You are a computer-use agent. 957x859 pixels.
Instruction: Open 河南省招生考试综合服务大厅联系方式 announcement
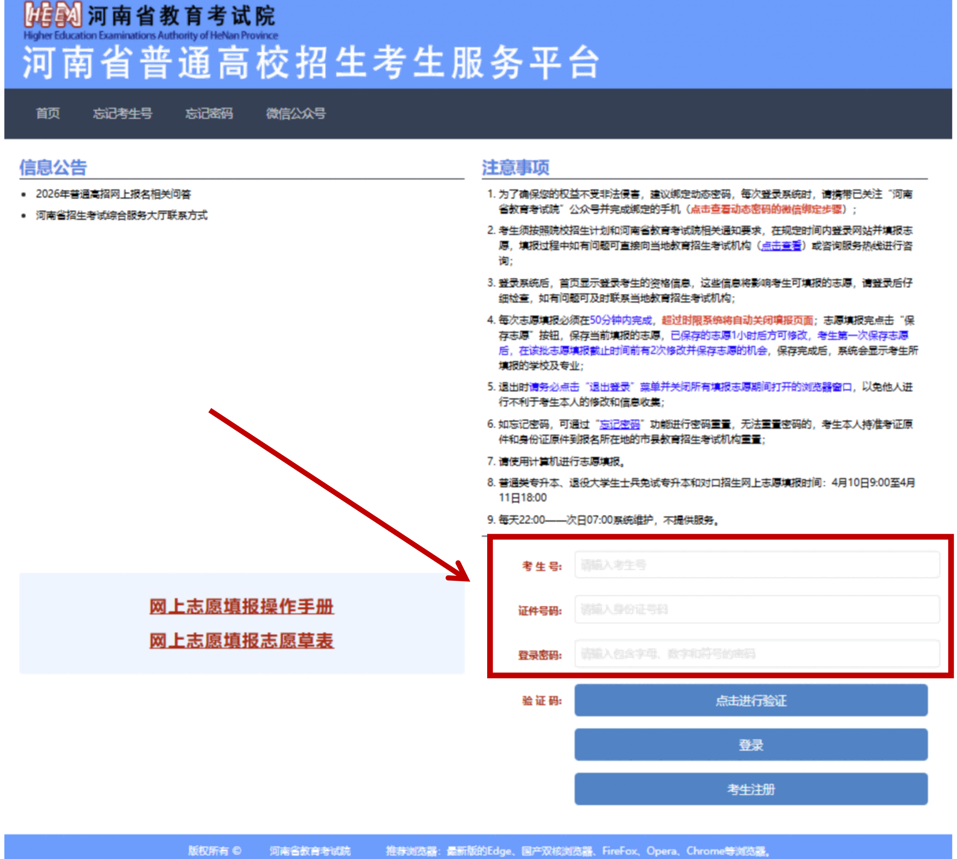[x=121, y=215]
